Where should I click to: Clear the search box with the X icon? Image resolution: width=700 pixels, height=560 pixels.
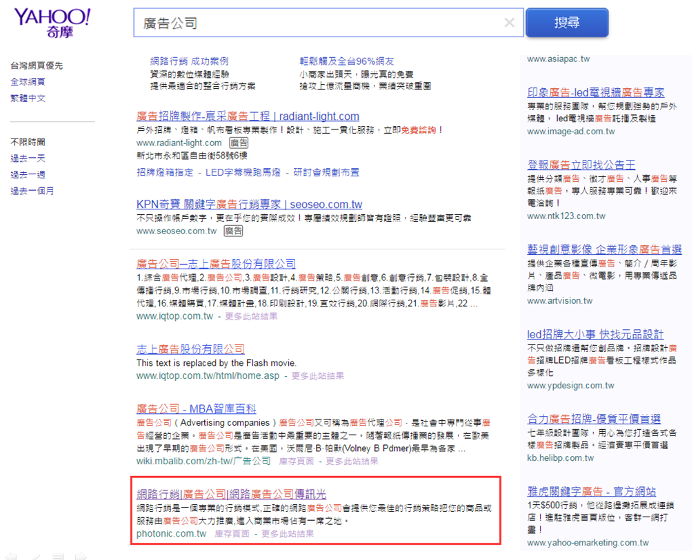(510, 22)
